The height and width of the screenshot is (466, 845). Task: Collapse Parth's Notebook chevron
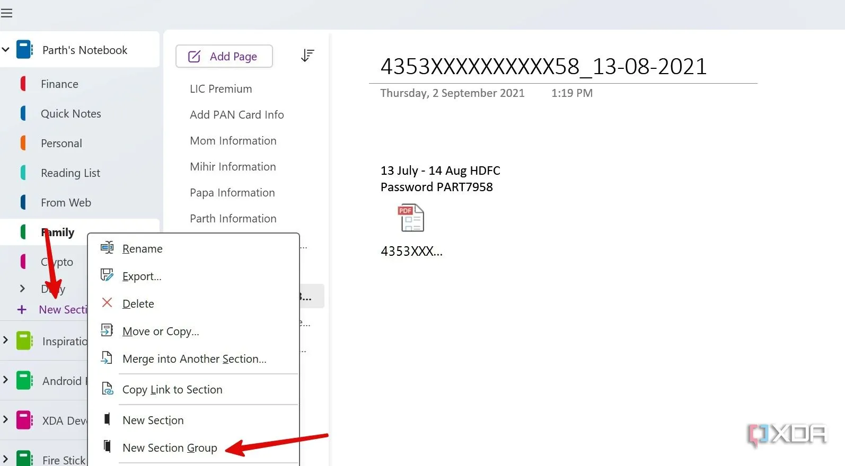tap(6, 50)
